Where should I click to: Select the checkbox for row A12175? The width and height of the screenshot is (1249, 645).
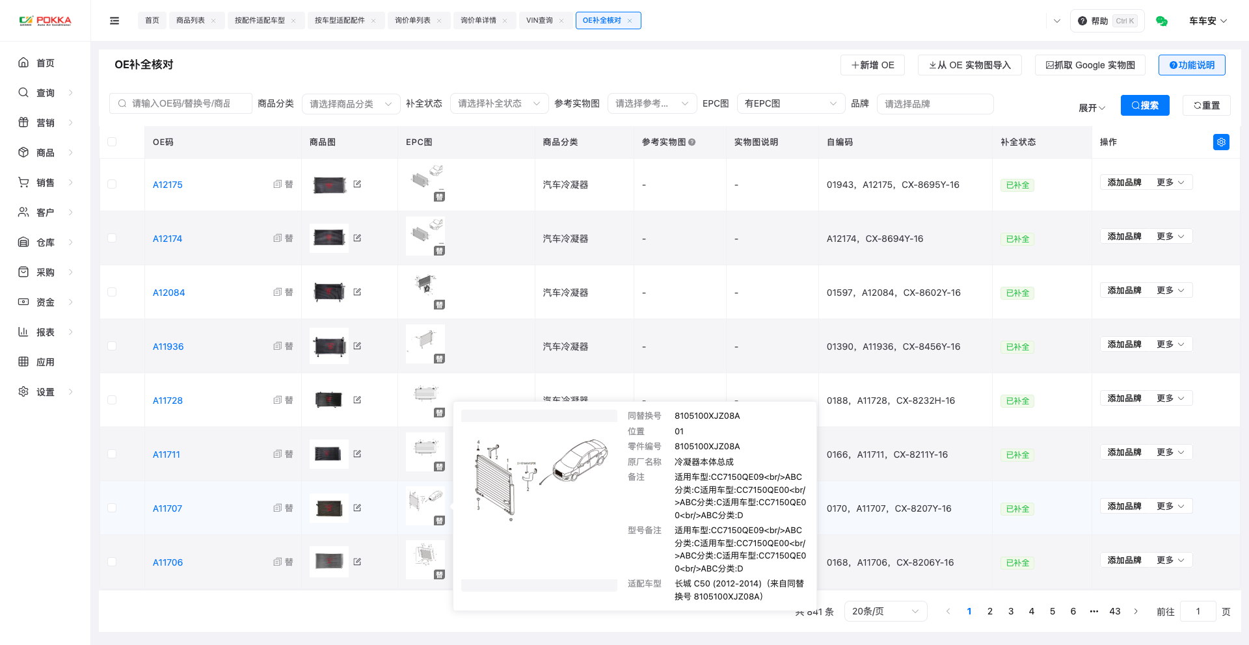[x=112, y=184]
